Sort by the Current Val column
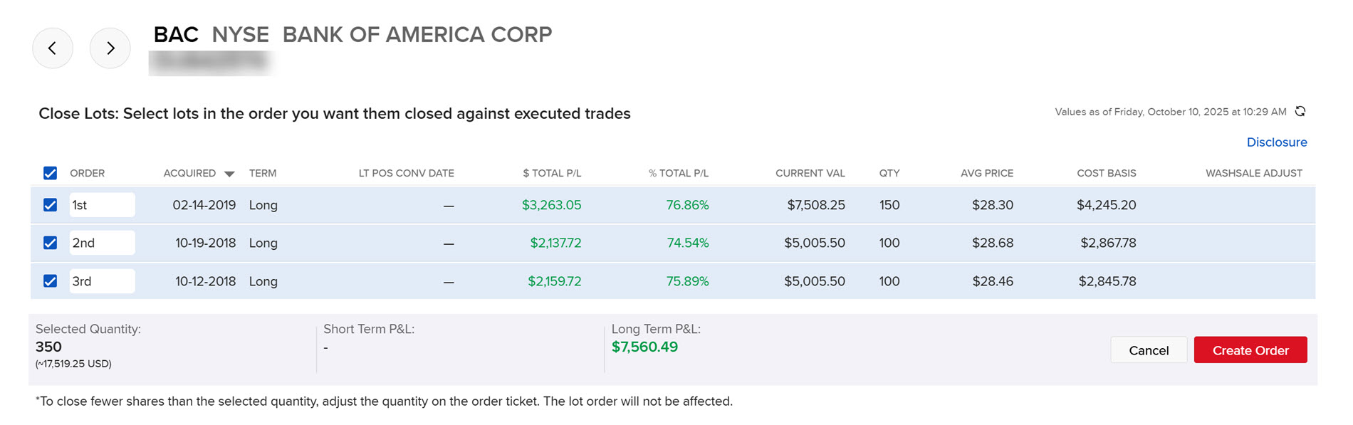Screen dimensions: 1353x425 pyautogui.click(x=810, y=173)
